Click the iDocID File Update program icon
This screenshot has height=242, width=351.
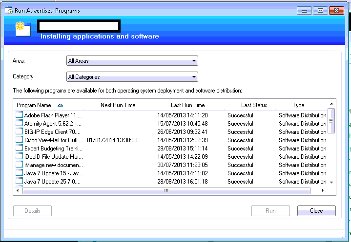[19, 156]
